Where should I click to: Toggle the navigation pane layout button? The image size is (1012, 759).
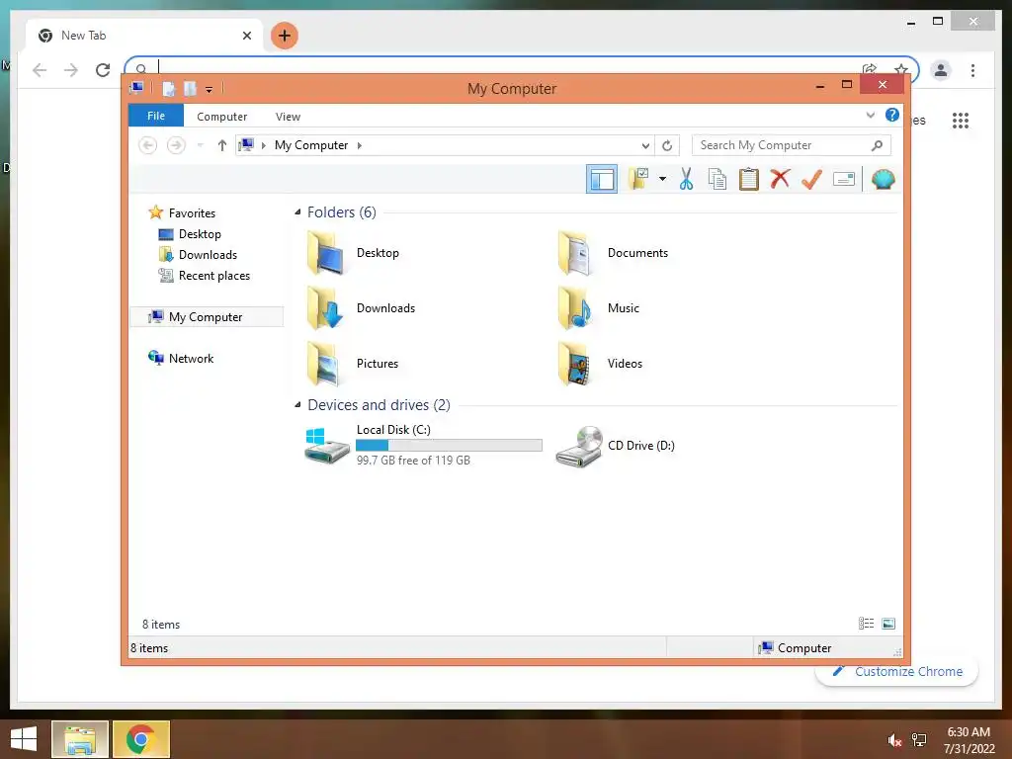coord(602,179)
